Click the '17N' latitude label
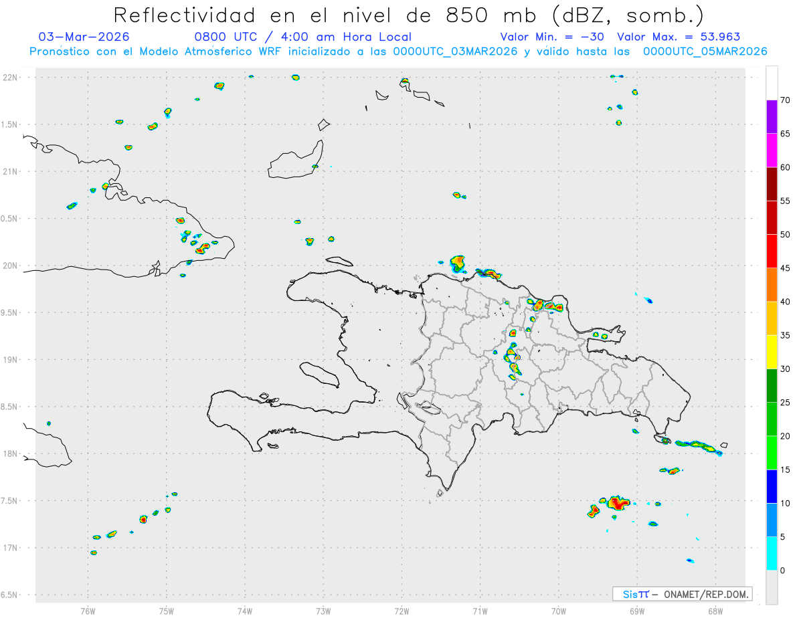 point(11,548)
